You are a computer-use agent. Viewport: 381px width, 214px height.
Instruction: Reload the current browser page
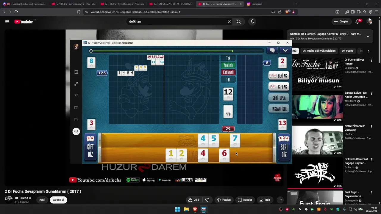click(16, 12)
